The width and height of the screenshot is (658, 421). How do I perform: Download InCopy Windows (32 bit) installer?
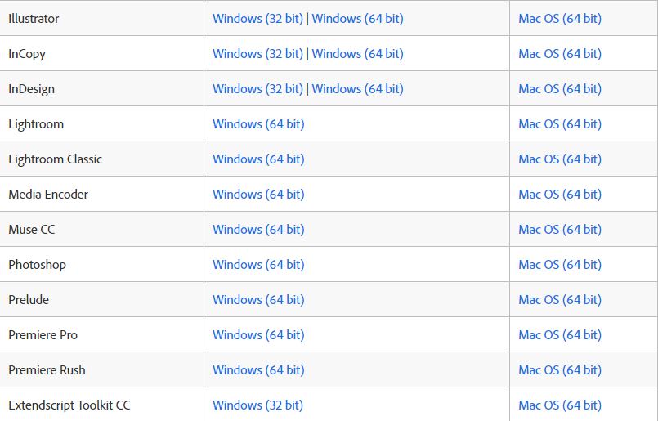[x=257, y=54]
